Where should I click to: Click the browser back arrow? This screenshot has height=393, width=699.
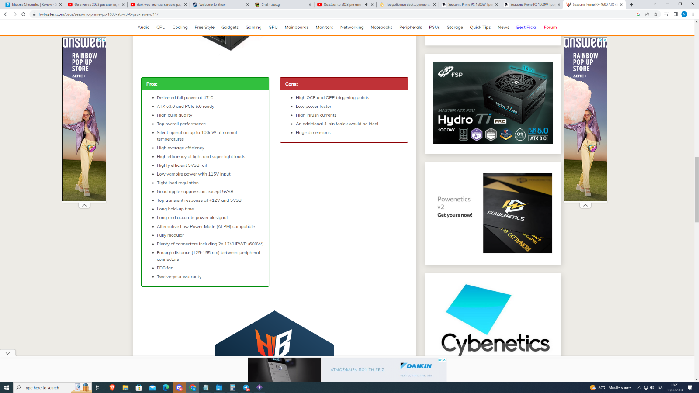6,14
